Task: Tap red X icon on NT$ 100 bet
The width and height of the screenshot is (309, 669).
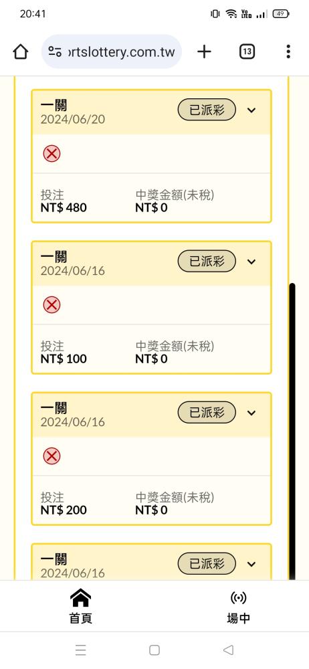Action: pos(51,304)
